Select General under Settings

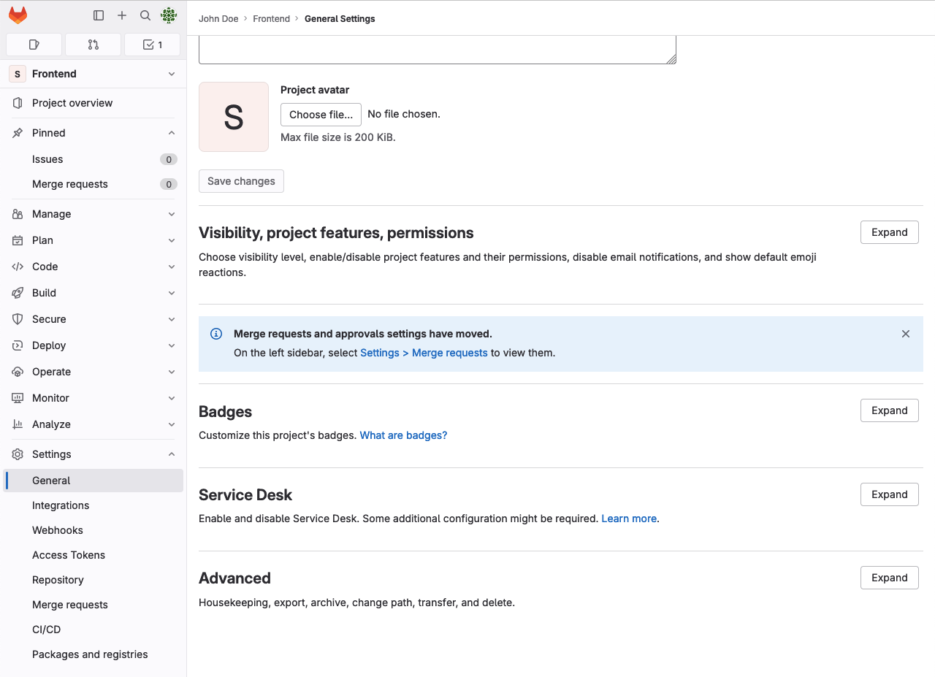click(93, 481)
